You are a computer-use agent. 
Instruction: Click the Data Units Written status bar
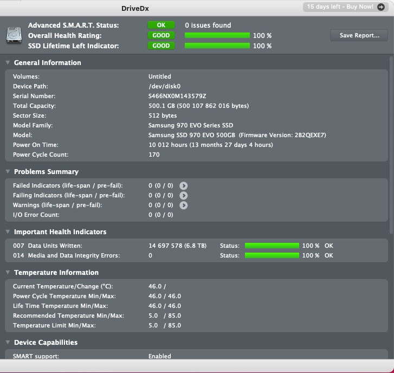tap(272, 246)
